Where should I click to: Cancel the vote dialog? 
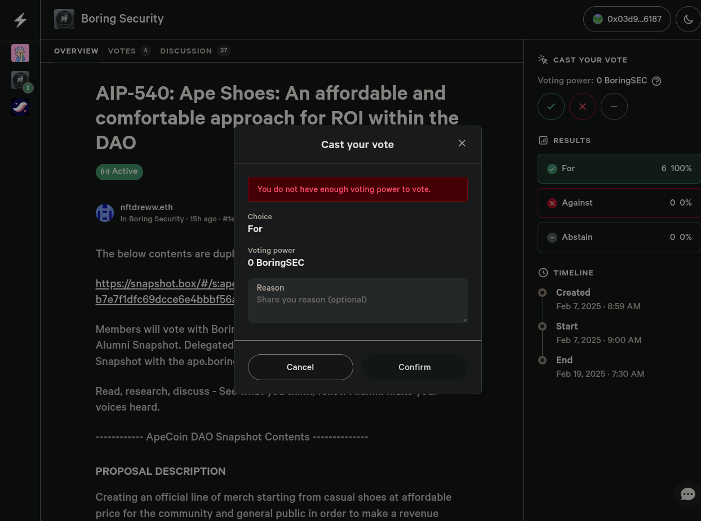pyautogui.click(x=300, y=367)
